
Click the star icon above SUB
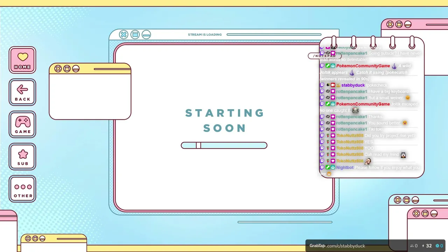23,154
